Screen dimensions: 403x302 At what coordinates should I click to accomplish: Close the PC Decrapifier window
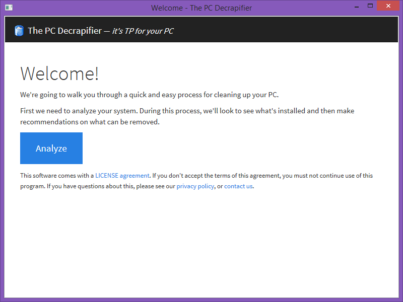click(388, 6)
